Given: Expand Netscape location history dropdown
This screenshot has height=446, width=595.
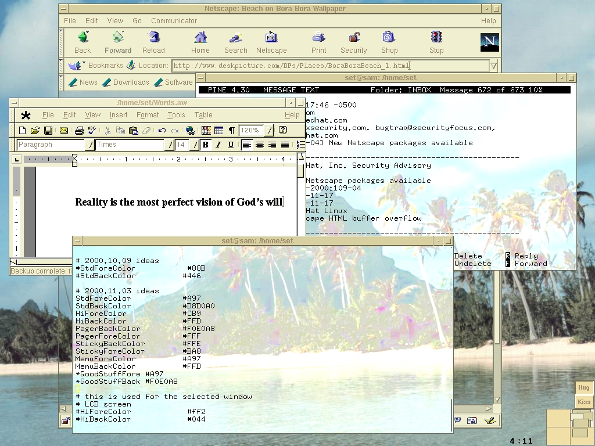Looking at the screenshot, I should tap(493, 66).
